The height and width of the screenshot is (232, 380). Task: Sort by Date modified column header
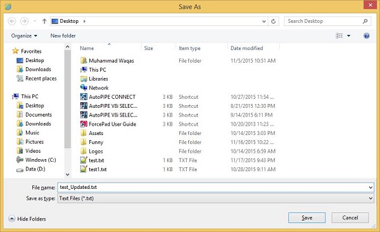(247, 48)
